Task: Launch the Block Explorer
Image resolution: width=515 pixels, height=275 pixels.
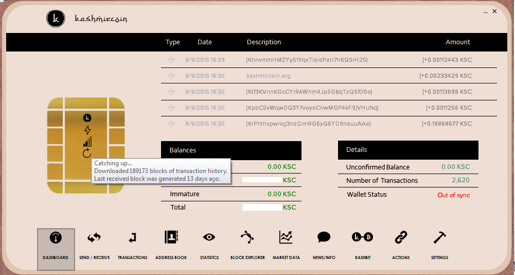Action: point(247,245)
